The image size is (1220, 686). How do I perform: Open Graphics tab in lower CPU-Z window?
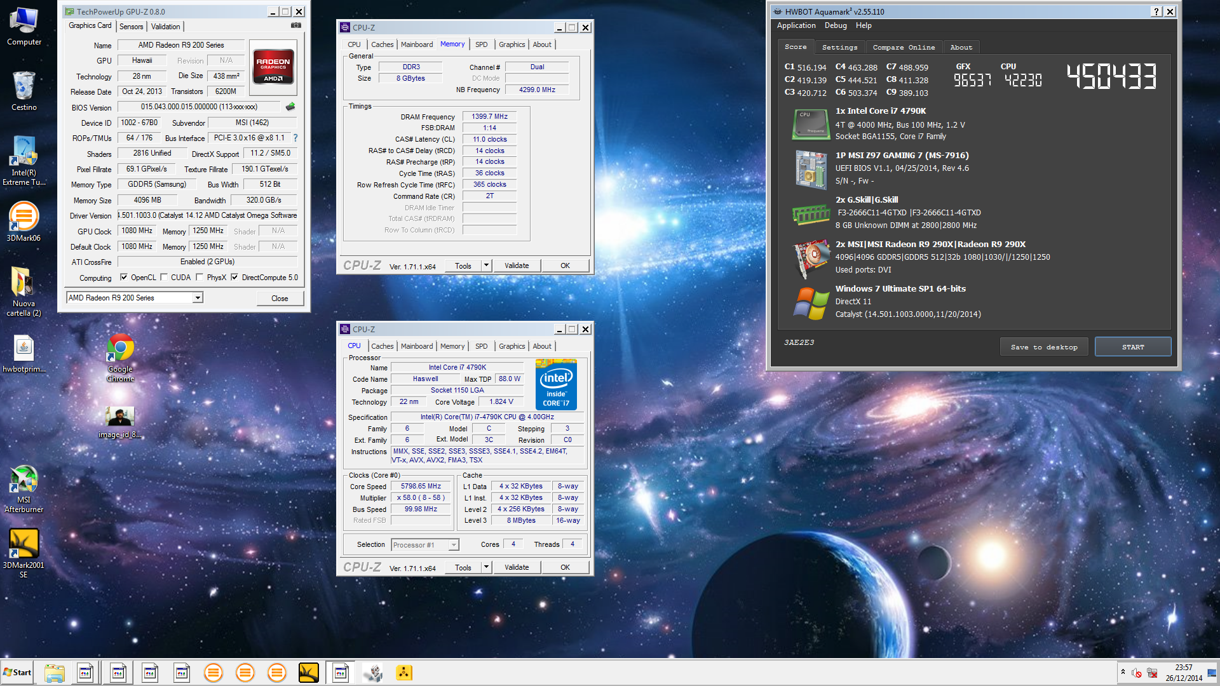512,346
